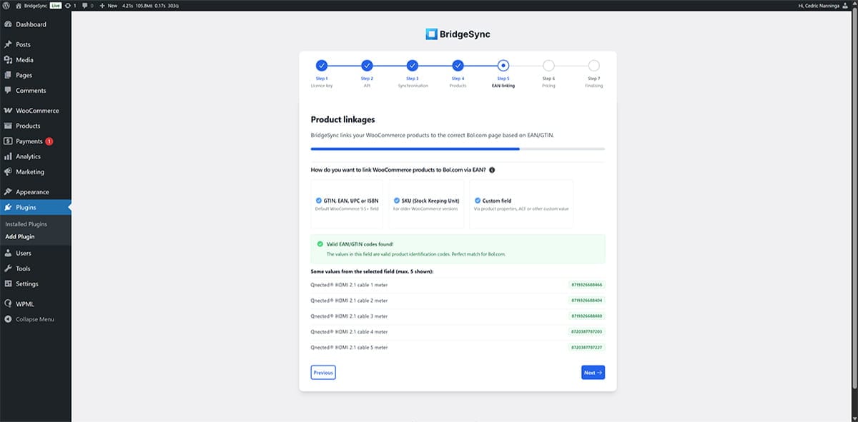Image resolution: width=858 pixels, height=422 pixels.
Task: Open the Products section in the sidebar
Action: (x=29, y=126)
